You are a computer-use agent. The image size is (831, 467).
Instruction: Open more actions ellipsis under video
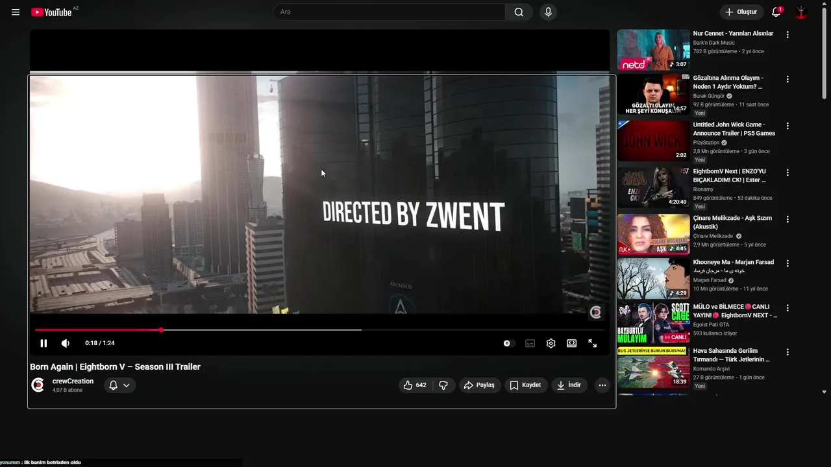coord(602,385)
